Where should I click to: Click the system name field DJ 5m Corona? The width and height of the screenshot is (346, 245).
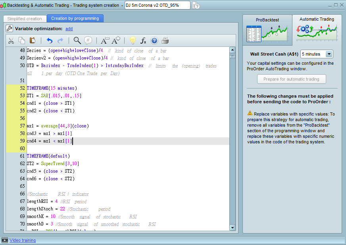[158, 5]
